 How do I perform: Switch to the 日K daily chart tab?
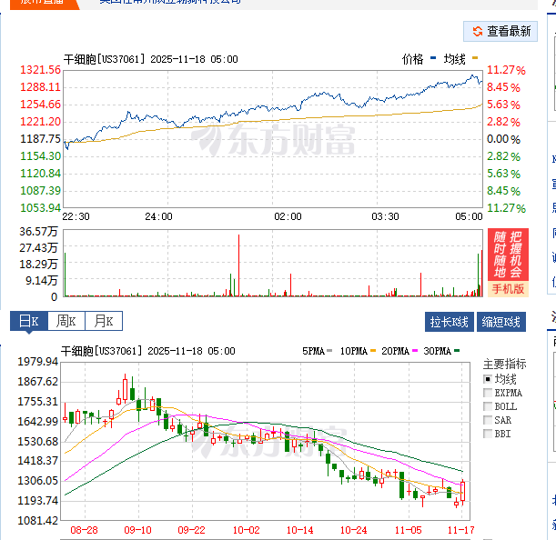pyautogui.click(x=29, y=321)
